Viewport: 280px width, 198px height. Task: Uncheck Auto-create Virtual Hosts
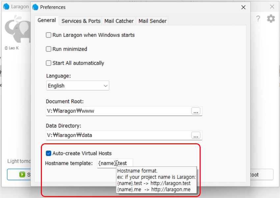coord(48,154)
